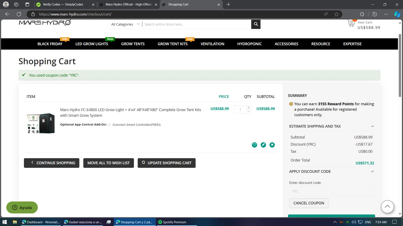
Task: Click the quantity input box
Action: (x=240, y=109)
